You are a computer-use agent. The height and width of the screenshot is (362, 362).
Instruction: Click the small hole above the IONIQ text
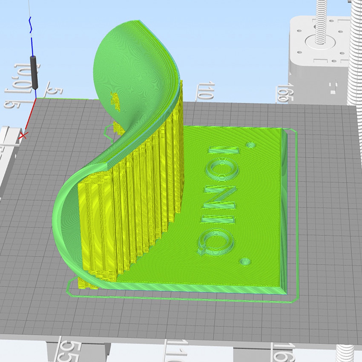(251, 145)
